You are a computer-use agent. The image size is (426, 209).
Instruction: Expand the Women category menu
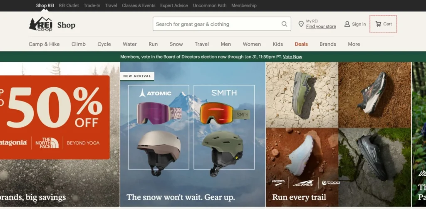(252, 44)
